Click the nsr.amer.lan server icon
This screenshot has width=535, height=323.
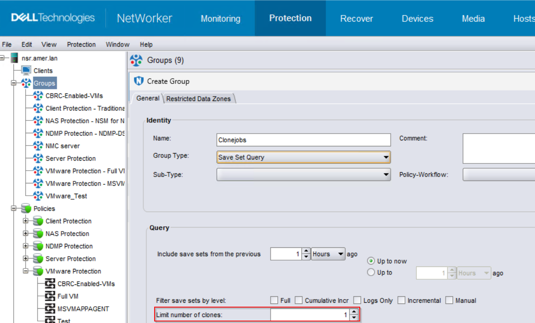[x=14, y=58]
